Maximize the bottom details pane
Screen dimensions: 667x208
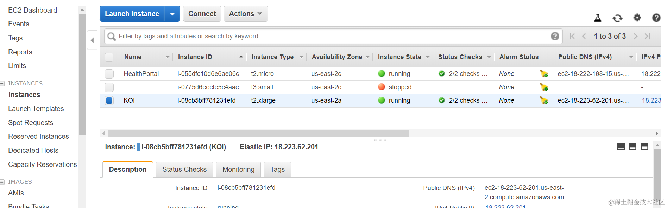point(644,147)
